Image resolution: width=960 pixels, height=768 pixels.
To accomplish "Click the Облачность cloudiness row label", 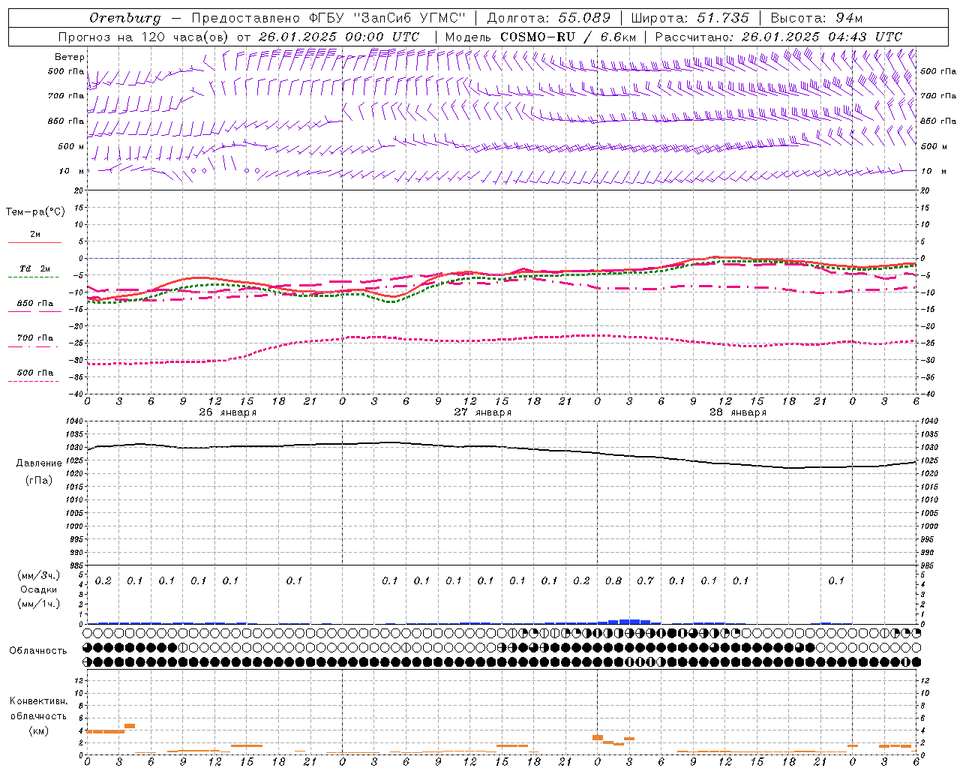I will click(x=38, y=651).
